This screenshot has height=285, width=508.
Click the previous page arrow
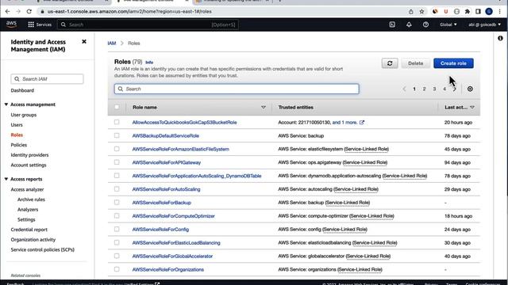click(x=404, y=89)
